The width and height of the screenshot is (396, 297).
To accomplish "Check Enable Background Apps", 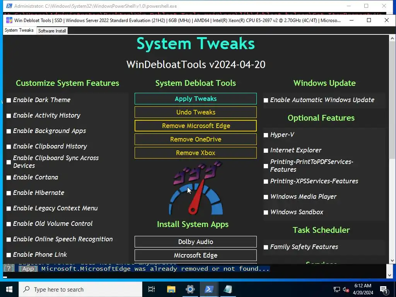I will (9, 131).
